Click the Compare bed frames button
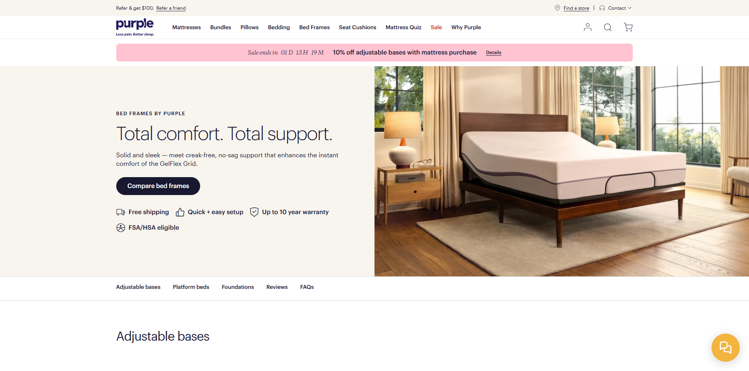This screenshot has height=371, width=749. click(158, 186)
